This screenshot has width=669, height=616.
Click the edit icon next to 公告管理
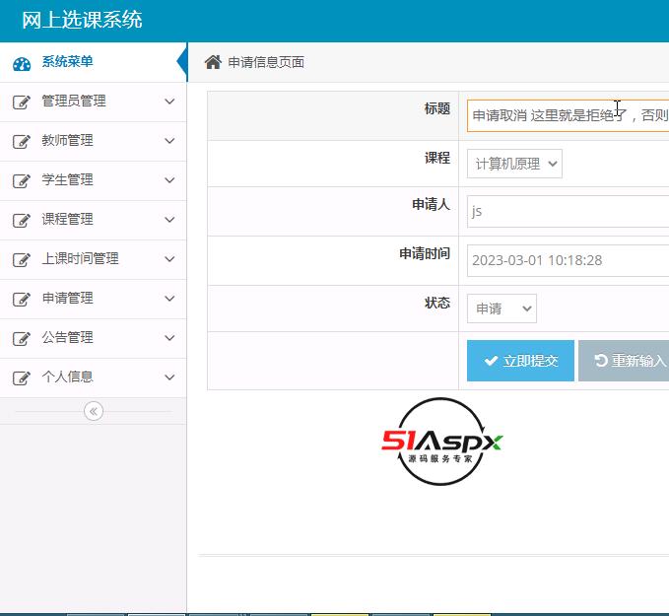tap(22, 338)
